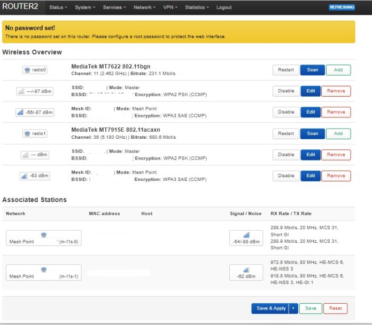Viewport: 372px width, 325px height.
Task: Disable the radio0 Master SSID network
Action: 286,91
